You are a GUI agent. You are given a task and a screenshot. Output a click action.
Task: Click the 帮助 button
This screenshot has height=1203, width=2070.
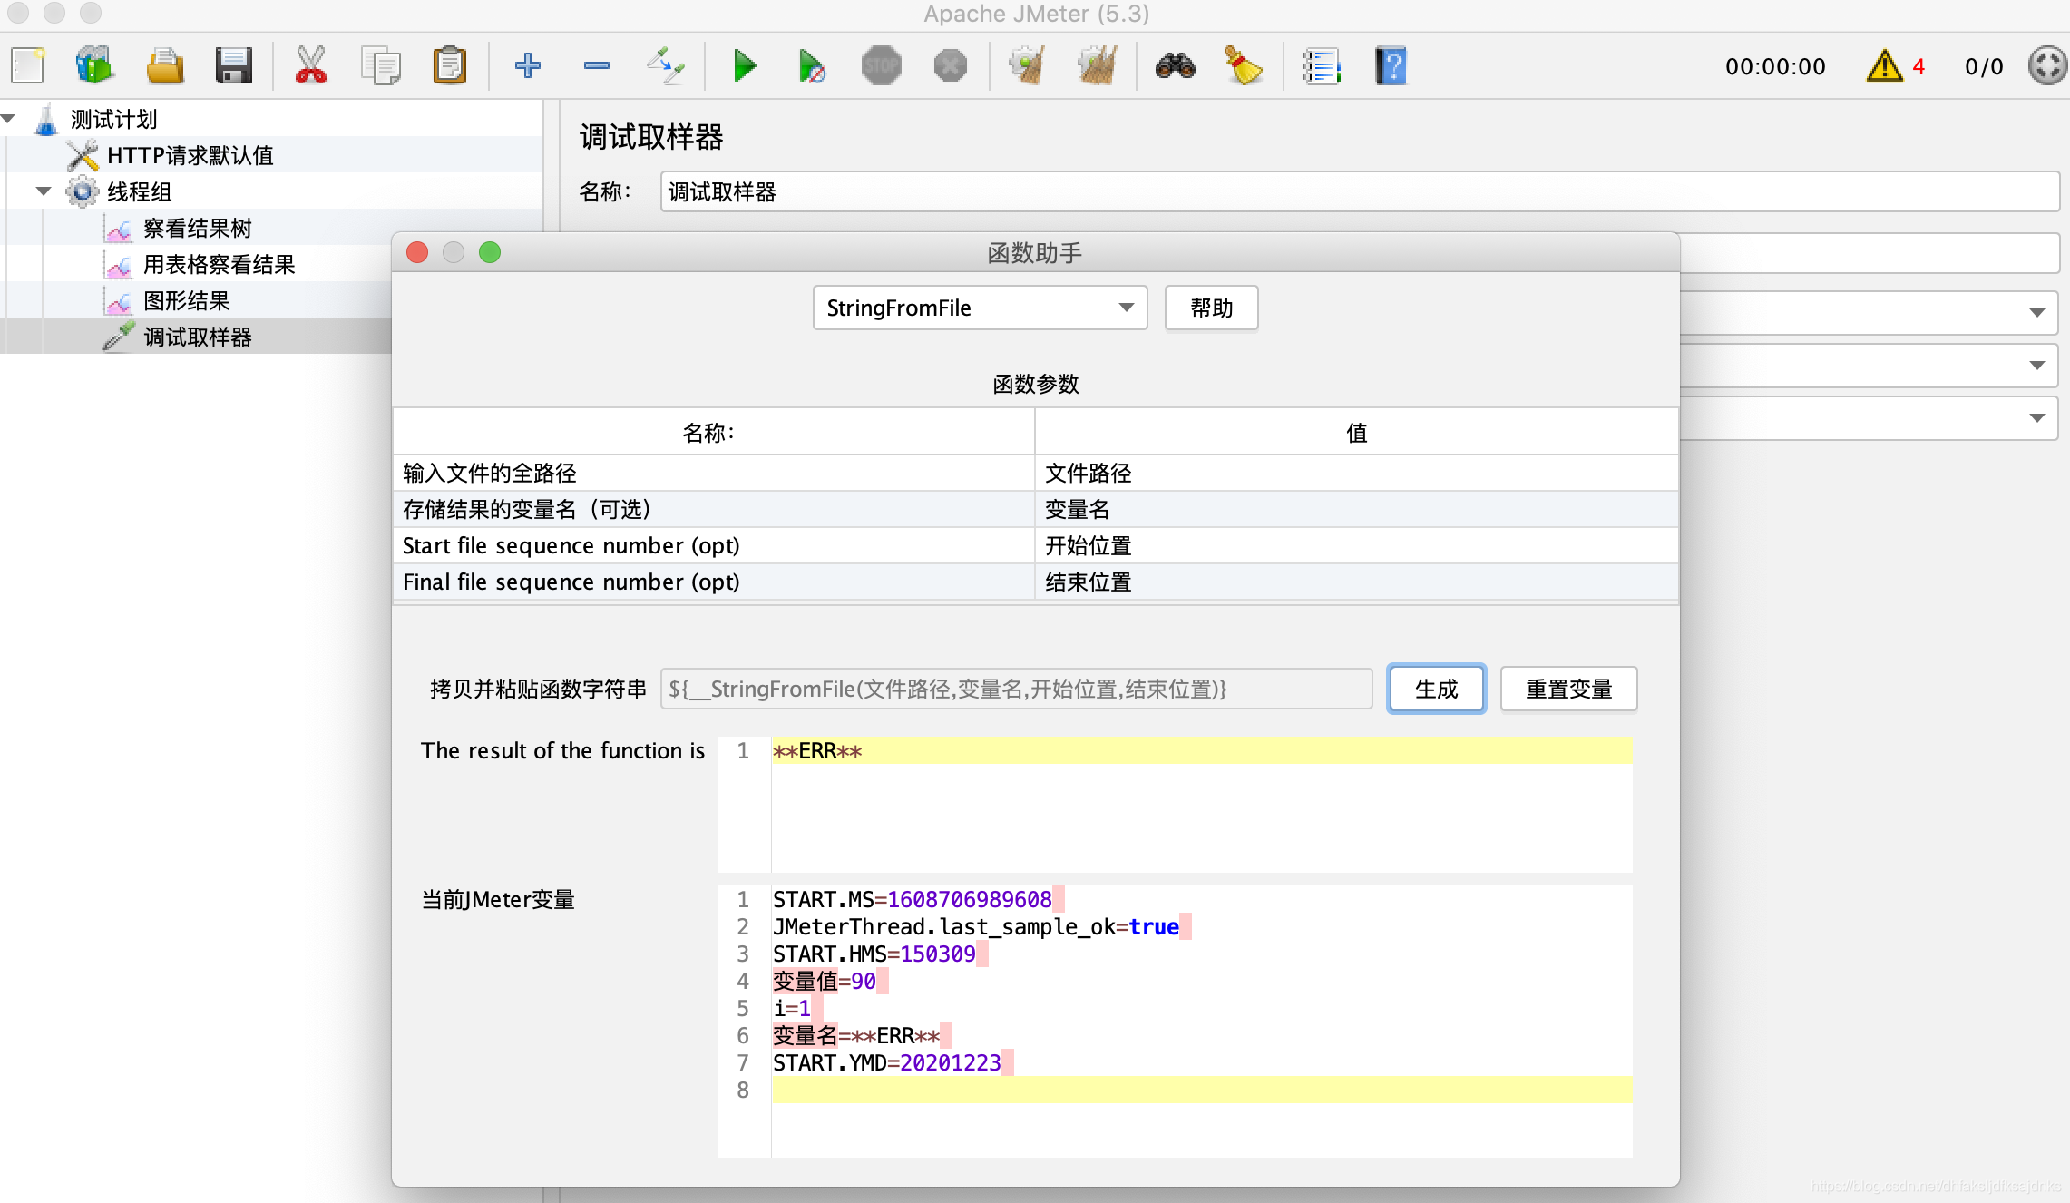pyautogui.click(x=1211, y=308)
